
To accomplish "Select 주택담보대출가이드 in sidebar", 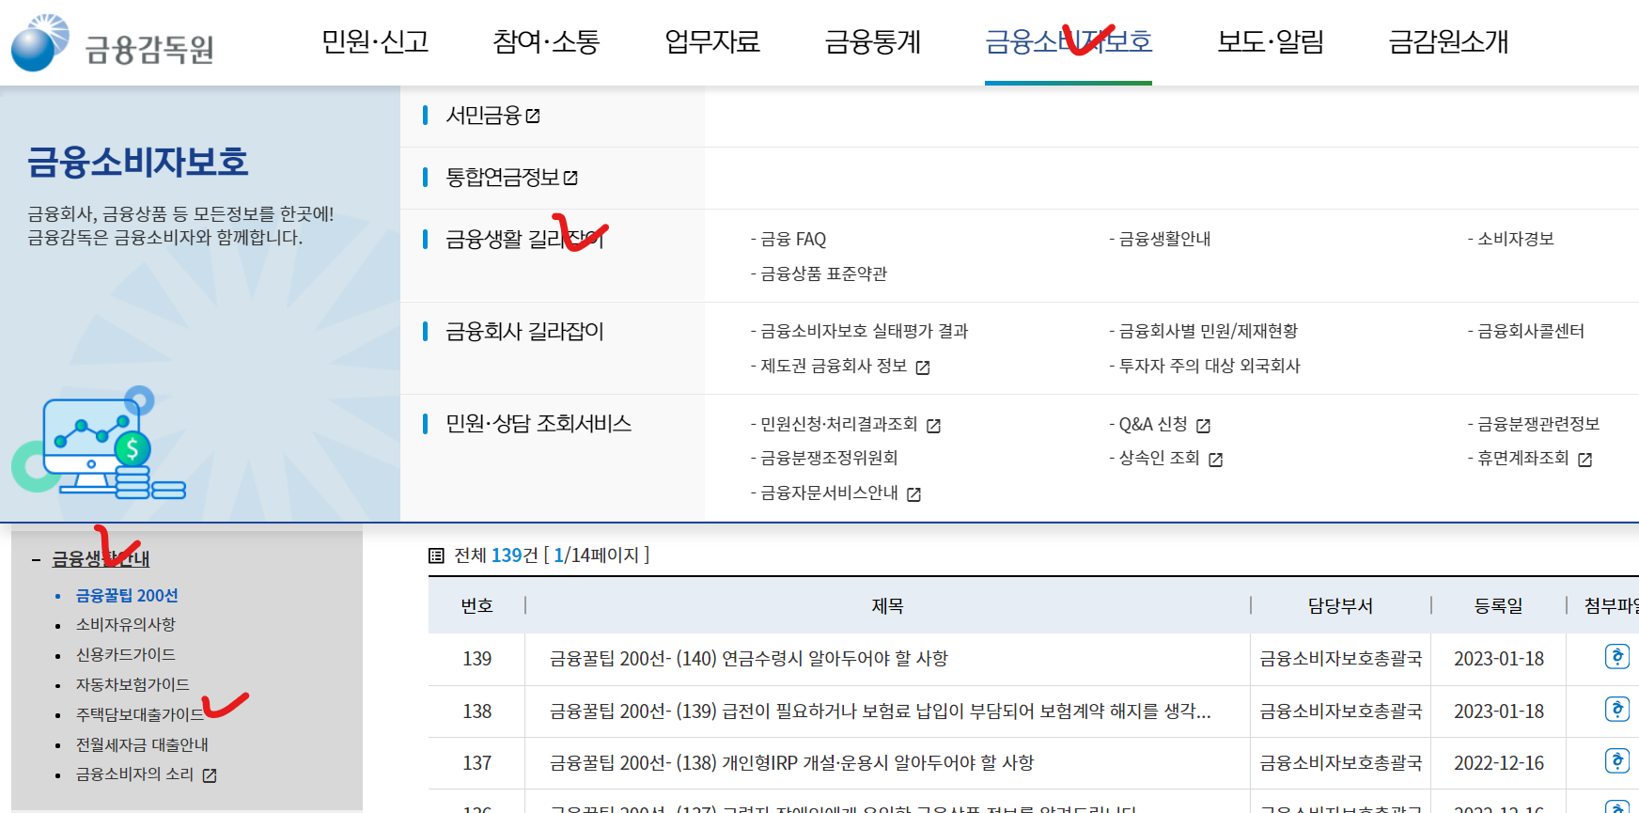I will tap(139, 715).
